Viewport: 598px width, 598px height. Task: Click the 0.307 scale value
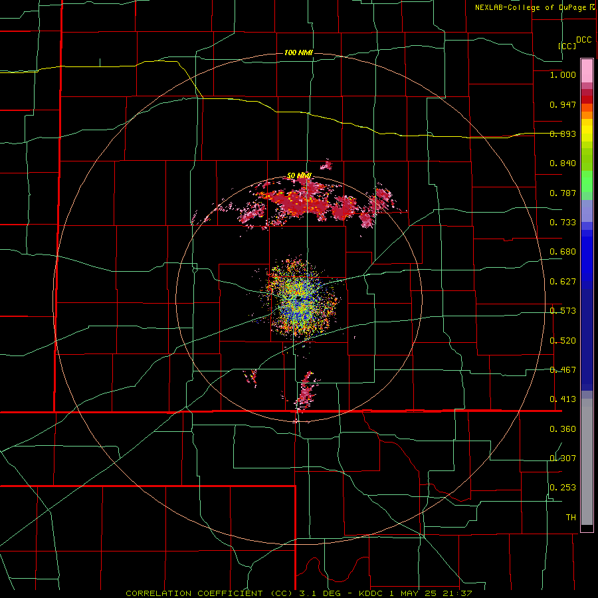(x=563, y=458)
